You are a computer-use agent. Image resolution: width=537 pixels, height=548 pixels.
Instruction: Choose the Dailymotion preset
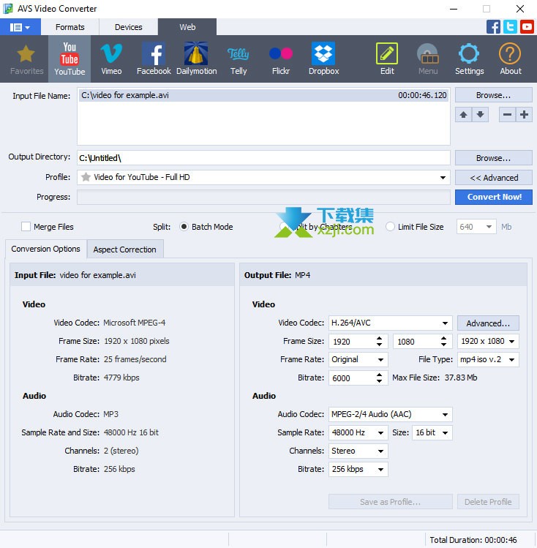click(x=196, y=59)
